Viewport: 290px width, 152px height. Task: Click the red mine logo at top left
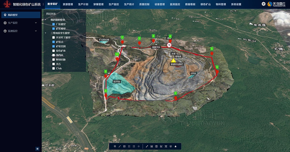pyautogui.click(x=7, y=4)
